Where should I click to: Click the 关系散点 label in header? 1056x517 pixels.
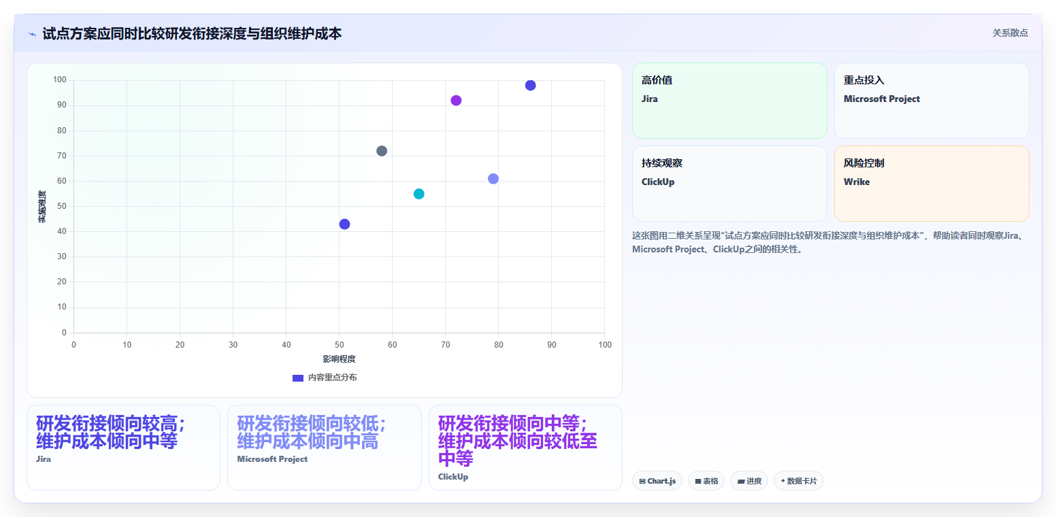click(1010, 33)
